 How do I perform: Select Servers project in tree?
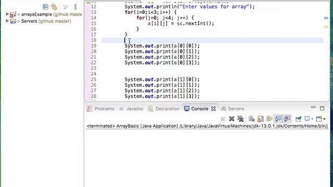(x=46, y=21)
